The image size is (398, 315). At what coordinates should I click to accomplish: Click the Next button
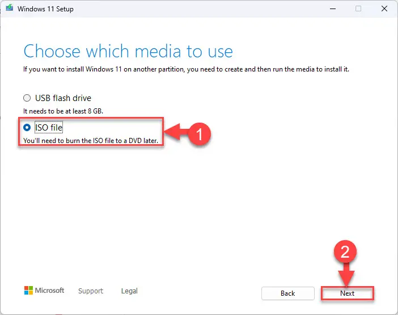click(x=347, y=293)
